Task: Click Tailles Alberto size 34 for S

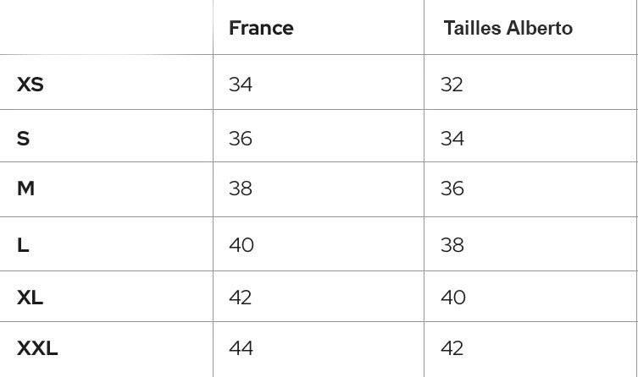Action: 452,138
